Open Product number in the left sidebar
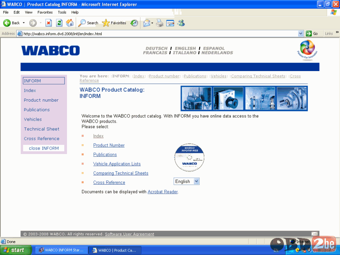 click(41, 100)
